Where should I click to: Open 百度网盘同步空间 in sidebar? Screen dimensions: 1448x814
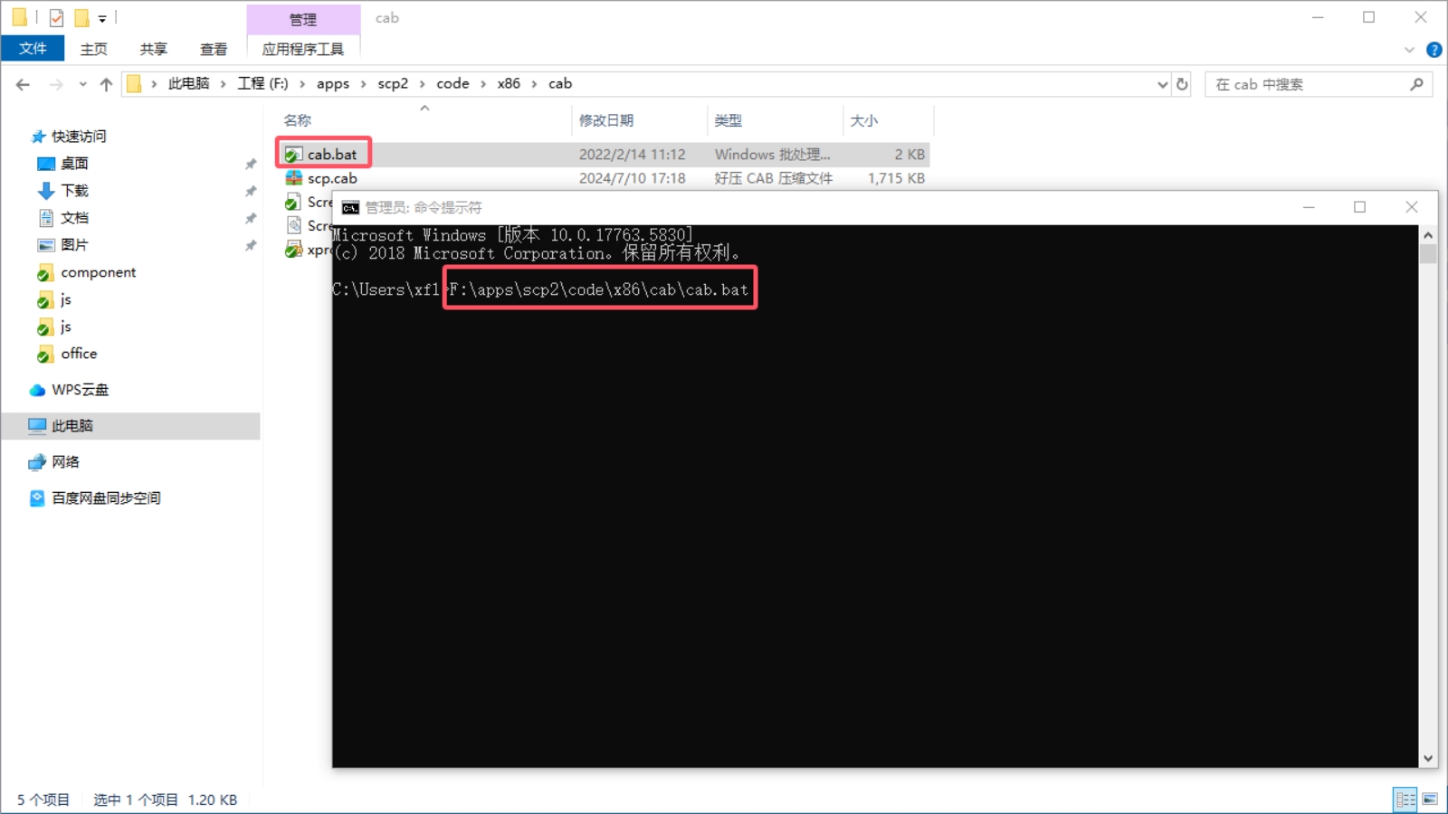(x=105, y=498)
